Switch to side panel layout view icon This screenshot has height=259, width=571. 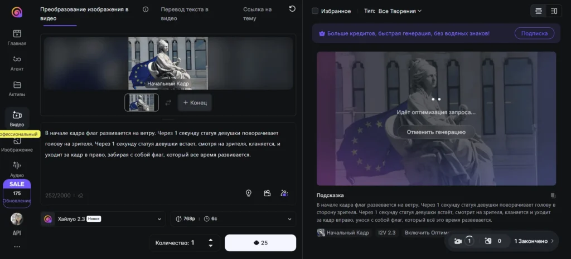(x=554, y=11)
